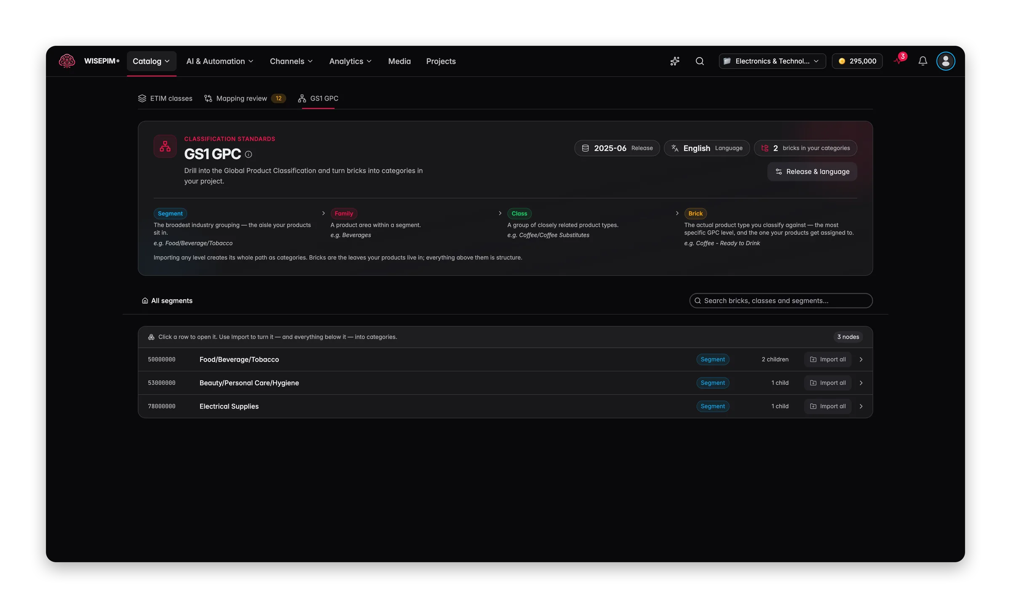
Task: Focus the Search bricks, classes and segments field
Action: (x=781, y=300)
